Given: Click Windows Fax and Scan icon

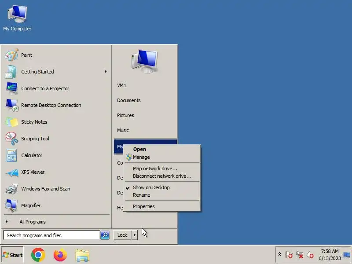Looking at the screenshot, I should [12, 189].
